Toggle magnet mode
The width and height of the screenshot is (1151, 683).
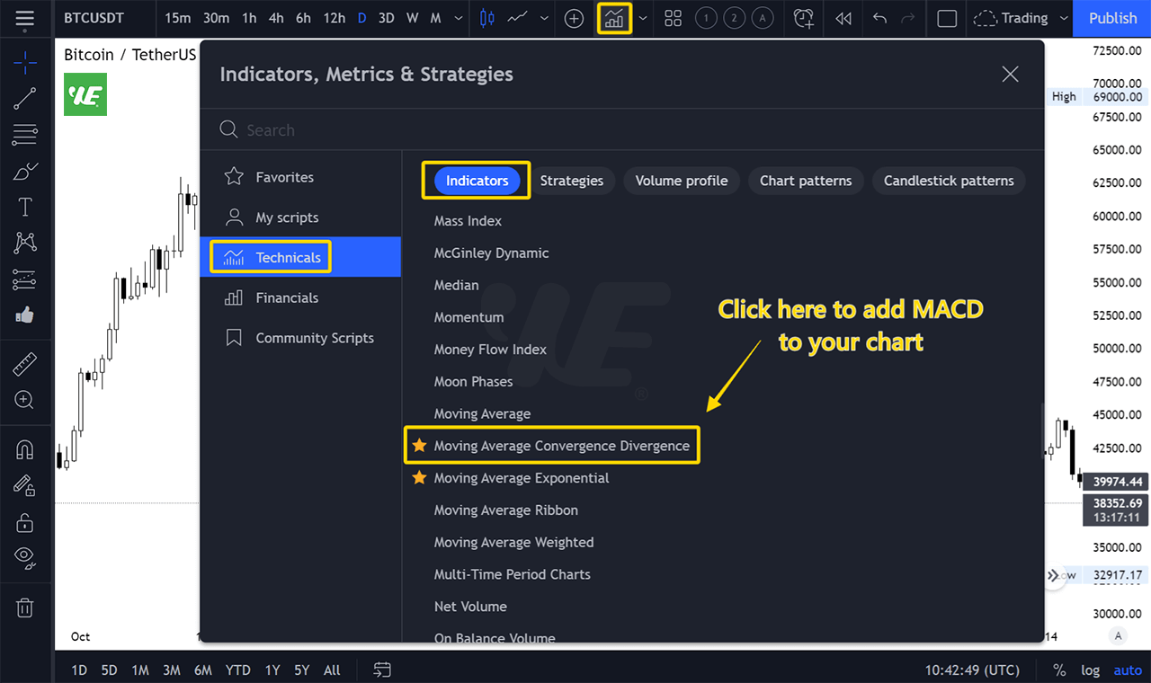click(x=25, y=448)
